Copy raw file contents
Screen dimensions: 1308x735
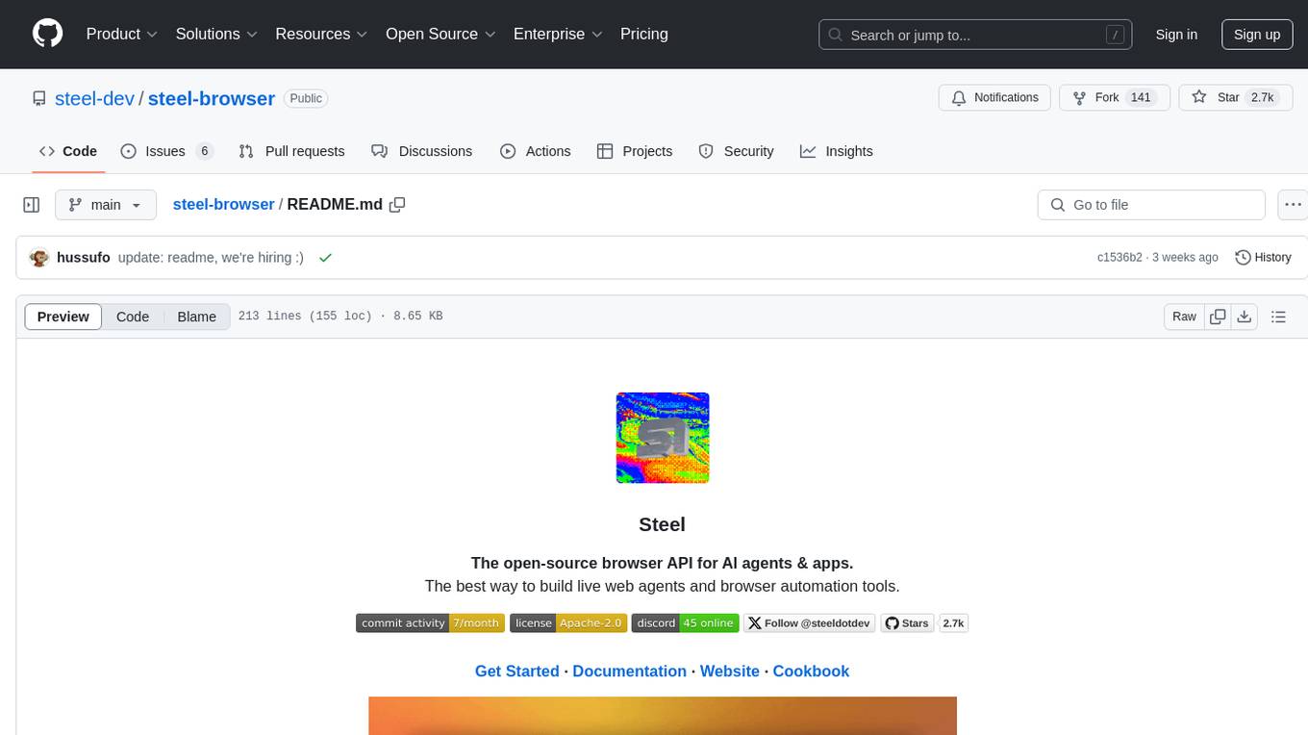[1218, 317]
